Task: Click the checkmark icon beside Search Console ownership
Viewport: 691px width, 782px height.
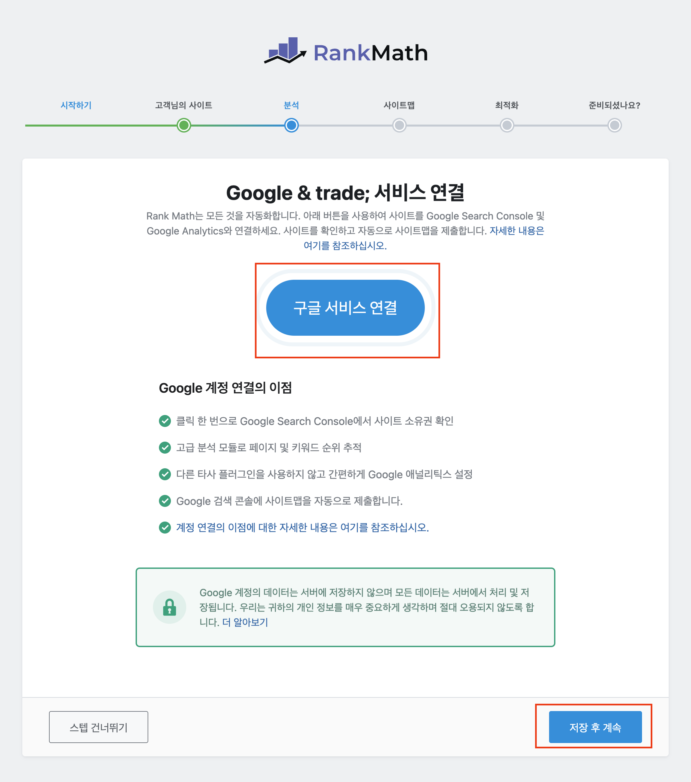Action: click(x=165, y=421)
